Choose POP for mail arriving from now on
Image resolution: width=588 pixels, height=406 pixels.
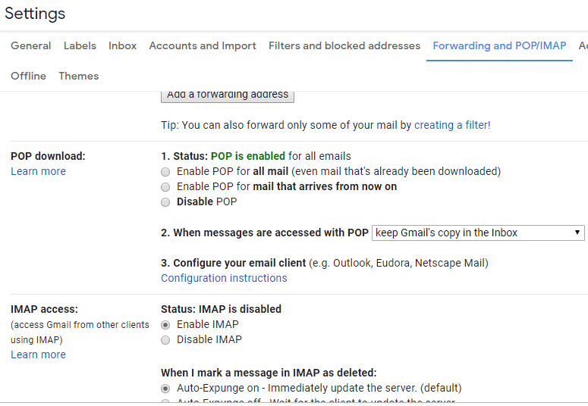pos(165,187)
